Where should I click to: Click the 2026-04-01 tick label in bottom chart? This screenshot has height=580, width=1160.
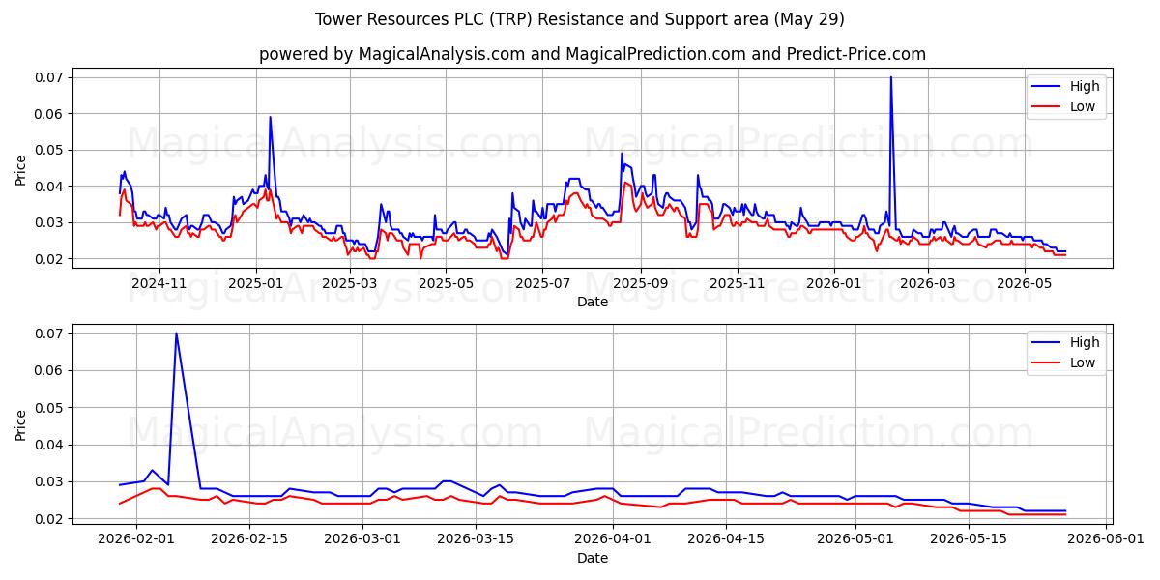click(x=613, y=539)
